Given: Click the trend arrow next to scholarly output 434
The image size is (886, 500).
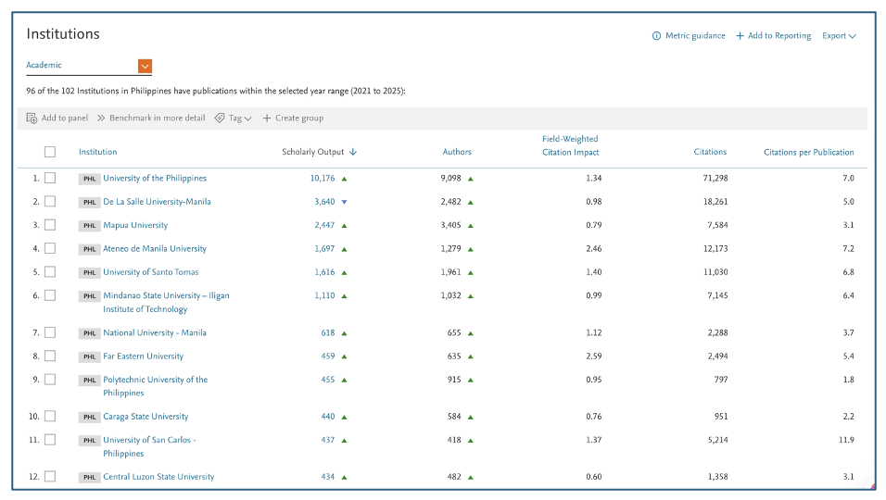Looking at the screenshot, I should point(344,478).
